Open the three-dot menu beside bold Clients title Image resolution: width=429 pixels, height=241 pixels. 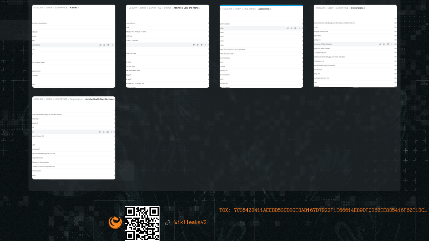(x=78, y=7)
